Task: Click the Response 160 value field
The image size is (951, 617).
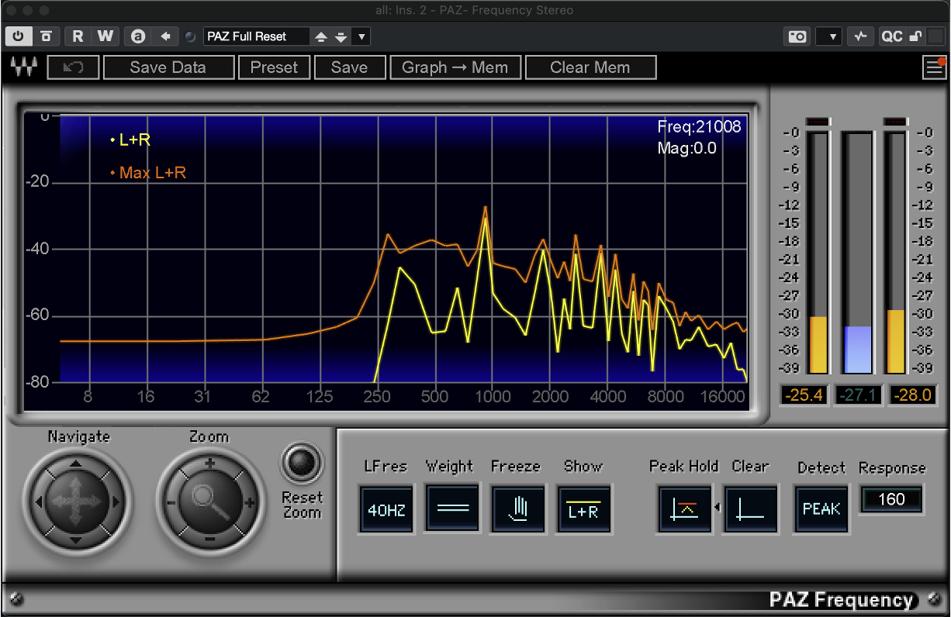Action: [891, 499]
